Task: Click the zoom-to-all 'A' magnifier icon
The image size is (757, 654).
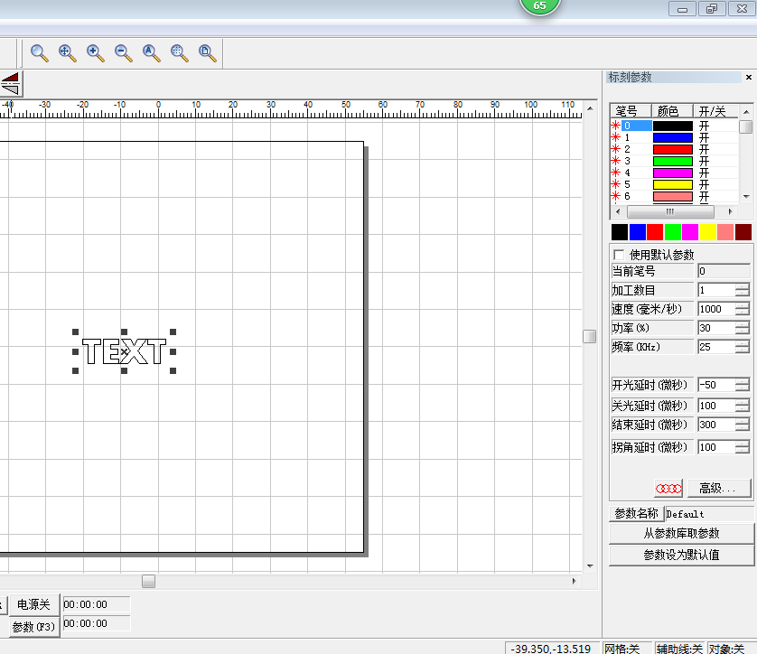Action: coord(152,53)
